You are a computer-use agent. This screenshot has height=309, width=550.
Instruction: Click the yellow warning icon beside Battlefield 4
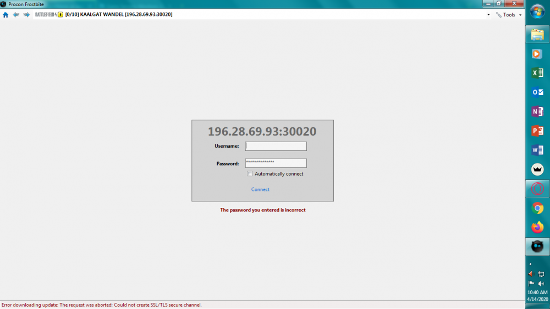point(61,15)
